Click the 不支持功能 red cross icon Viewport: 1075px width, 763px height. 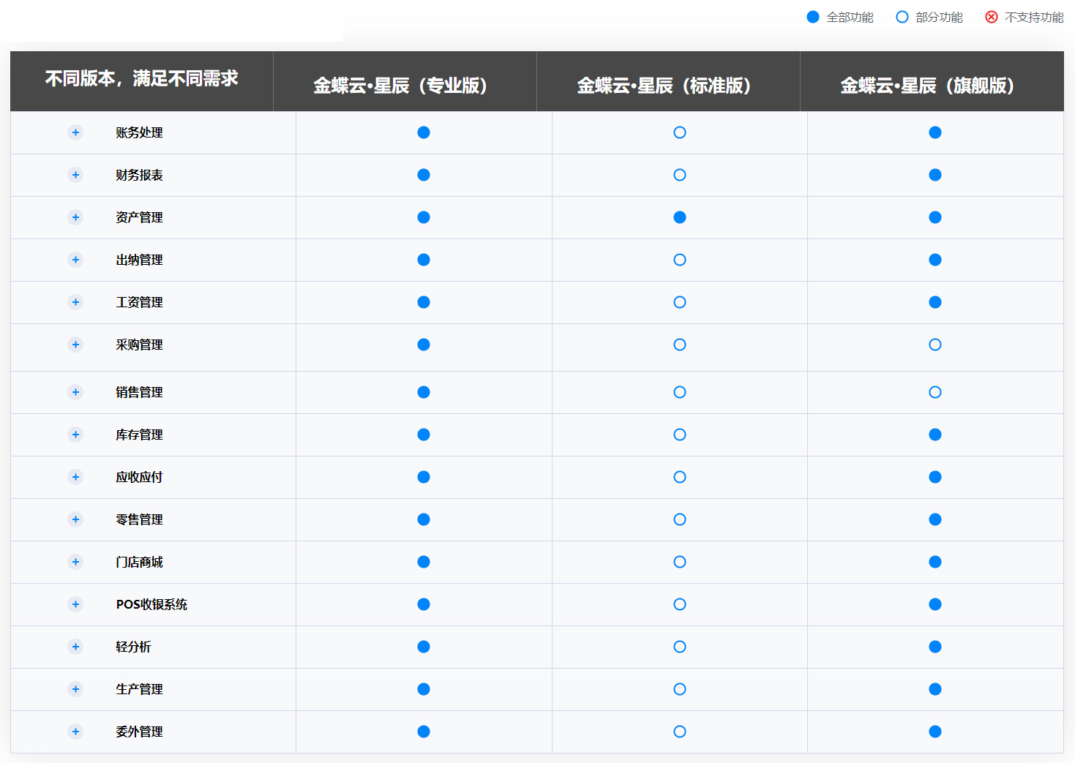point(992,17)
